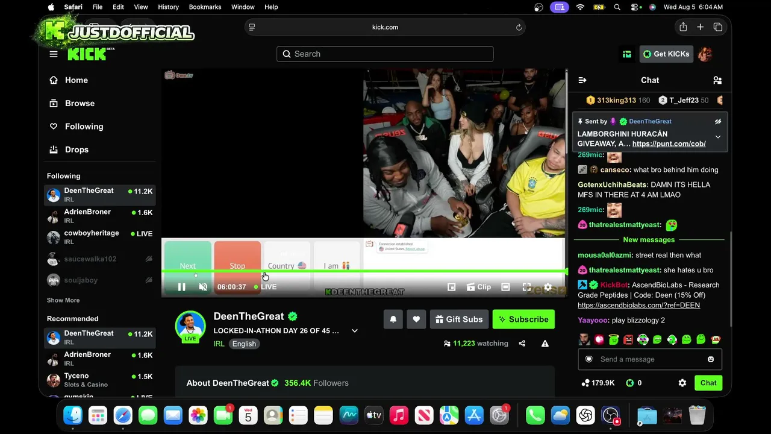Image resolution: width=771 pixels, height=434 pixels.
Task: Open macOS Control Center
Action: pos(635,7)
